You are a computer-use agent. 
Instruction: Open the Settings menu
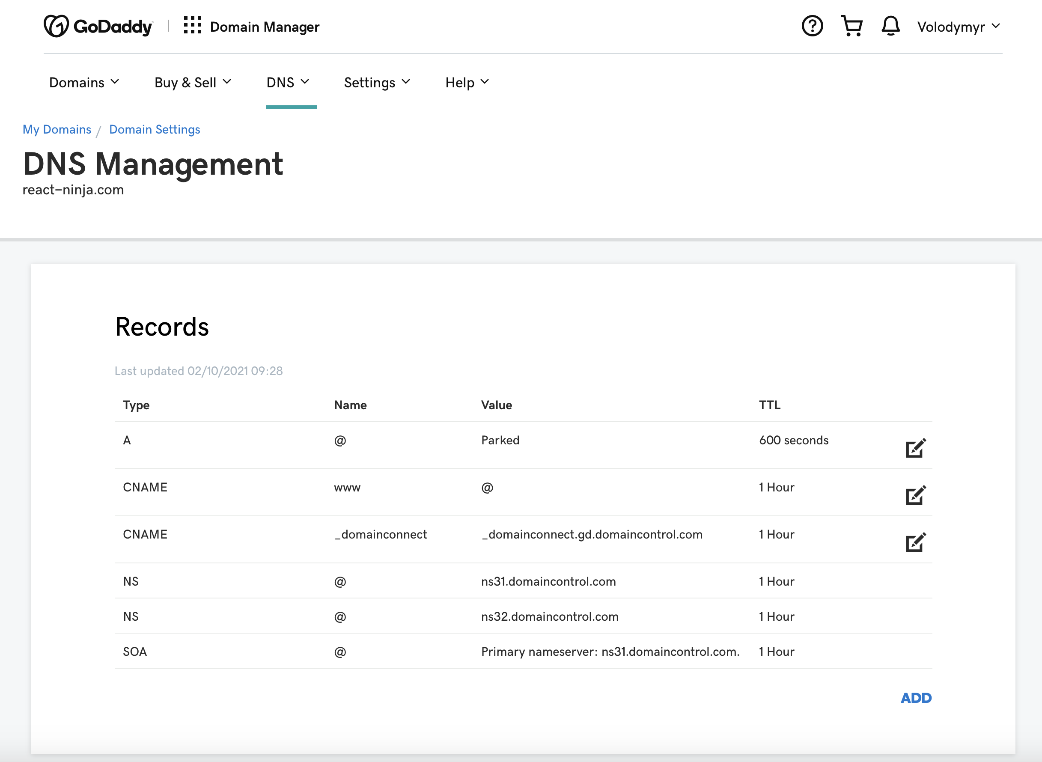click(377, 83)
